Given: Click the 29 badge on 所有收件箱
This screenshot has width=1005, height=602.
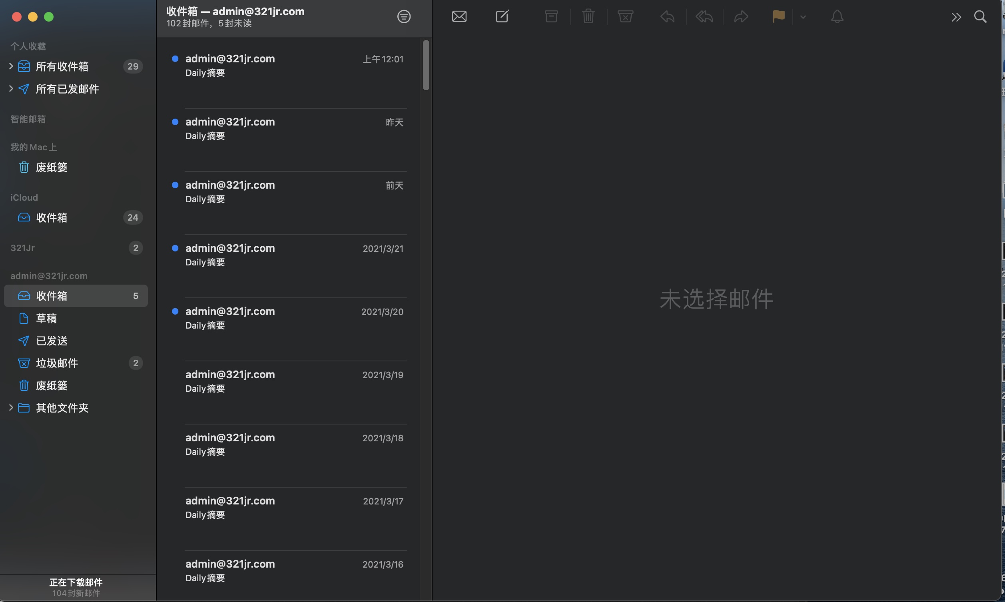Looking at the screenshot, I should click(x=133, y=66).
